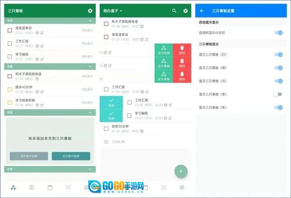The image size is (291, 198).
Task: Open calendar tab in left bottom bar
Action: click(x=49, y=187)
